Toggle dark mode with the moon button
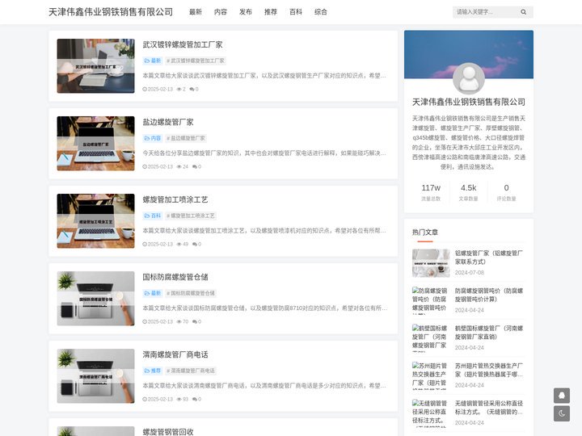The height and width of the screenshot is (436, 582). 562,413
